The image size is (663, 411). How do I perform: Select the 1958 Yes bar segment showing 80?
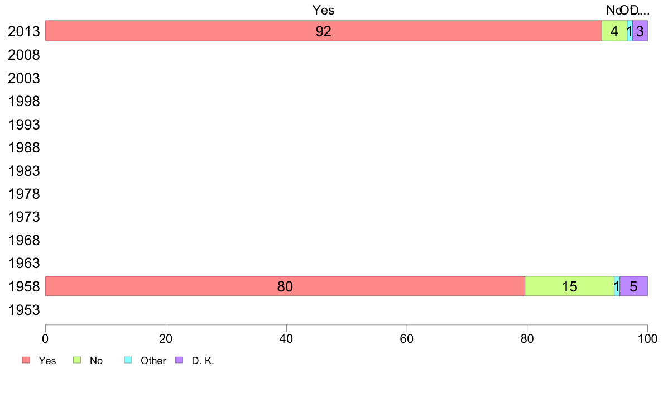pos(285,286)
